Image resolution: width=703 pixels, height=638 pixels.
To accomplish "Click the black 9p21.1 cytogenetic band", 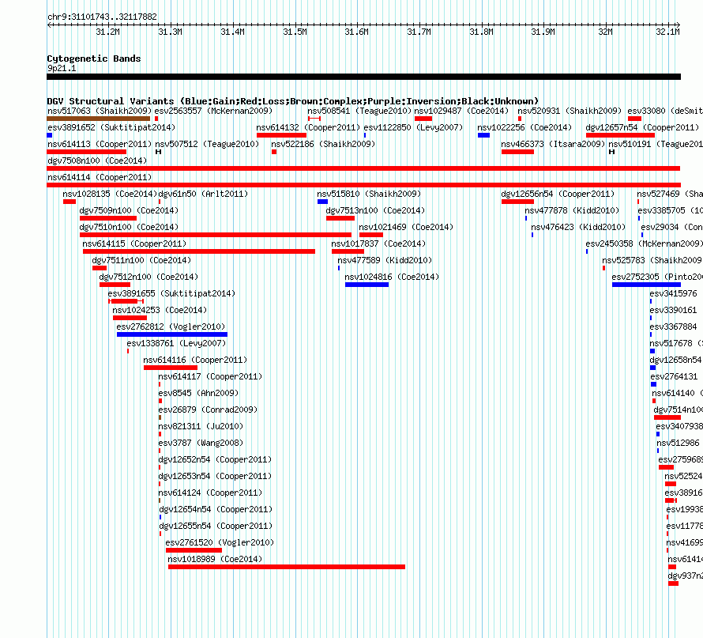I will [x=363, y=77].
